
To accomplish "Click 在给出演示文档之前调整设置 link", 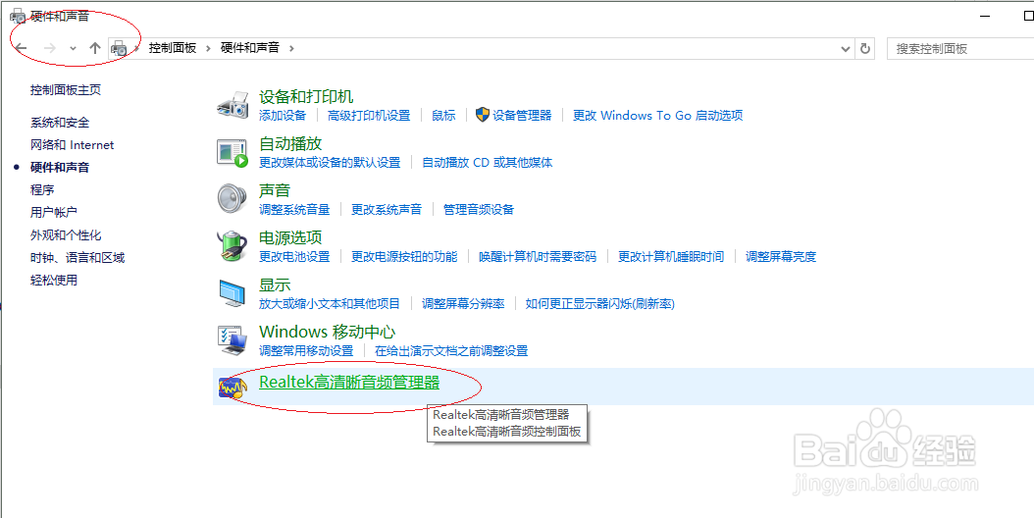I will coord(451,351).
